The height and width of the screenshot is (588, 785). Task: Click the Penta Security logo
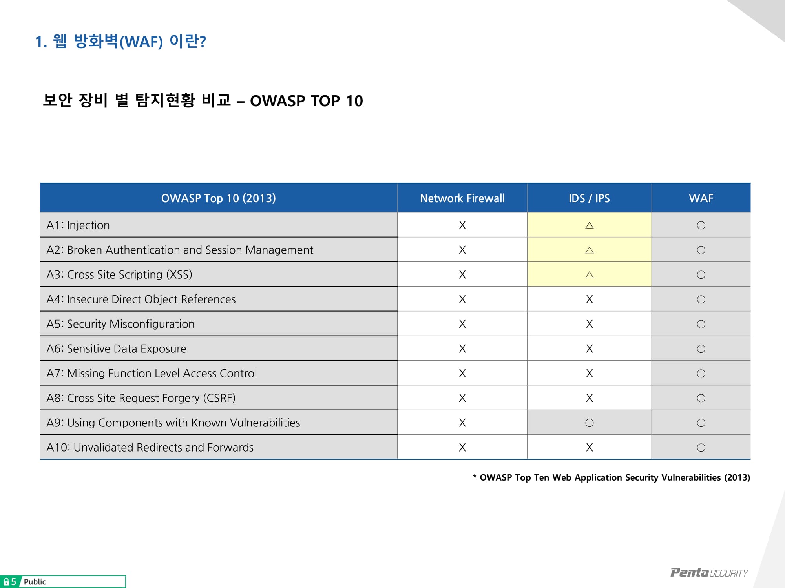pyautogui.click(x=709, y=573)
